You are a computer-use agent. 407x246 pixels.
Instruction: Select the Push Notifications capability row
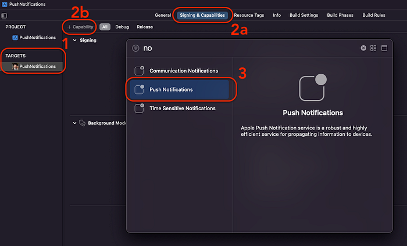tap(179, 89)
